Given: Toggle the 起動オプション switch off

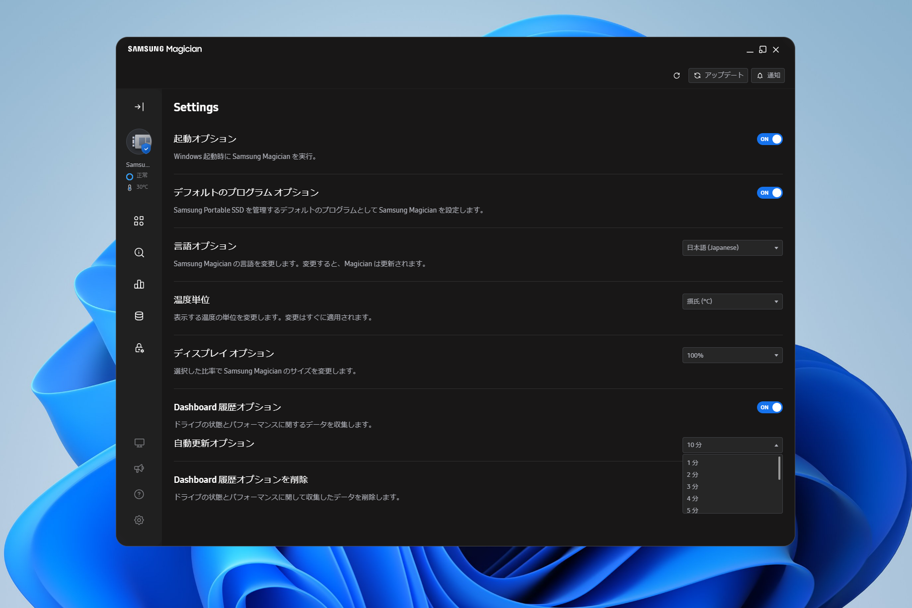Looking at the screenshot, I should pyautogui.click(x=769, y=139).
